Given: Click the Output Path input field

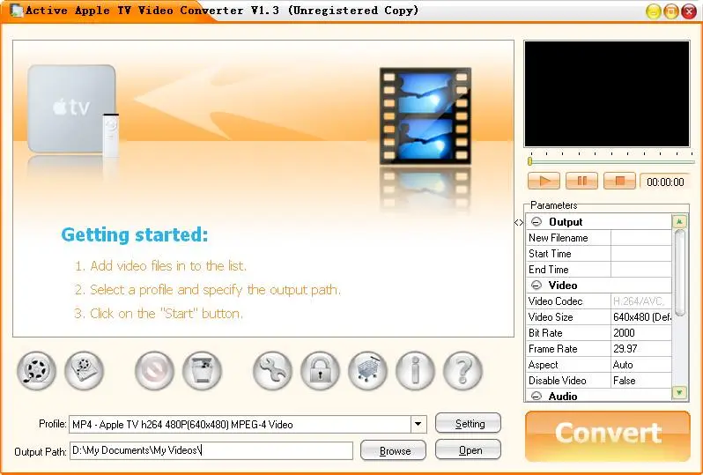Looking at the screenshot, I should tap(211, 450).
